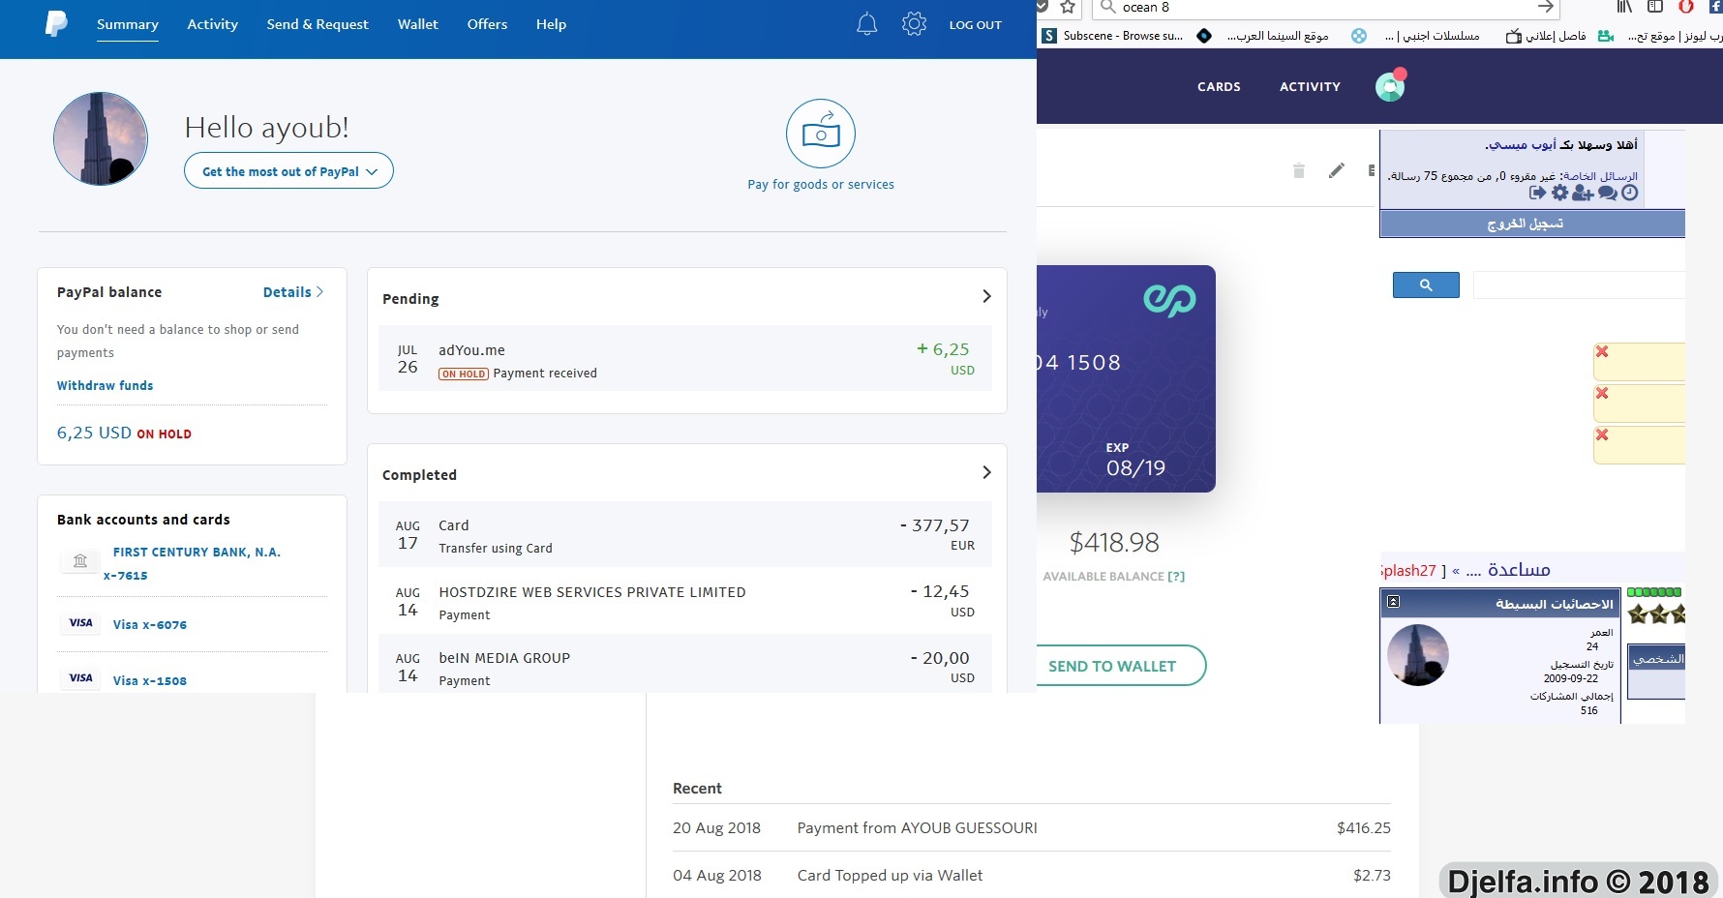Click the Visa logo next to x-1508
This screenshot has height=898, width=1723.
[x=81, y=678]
